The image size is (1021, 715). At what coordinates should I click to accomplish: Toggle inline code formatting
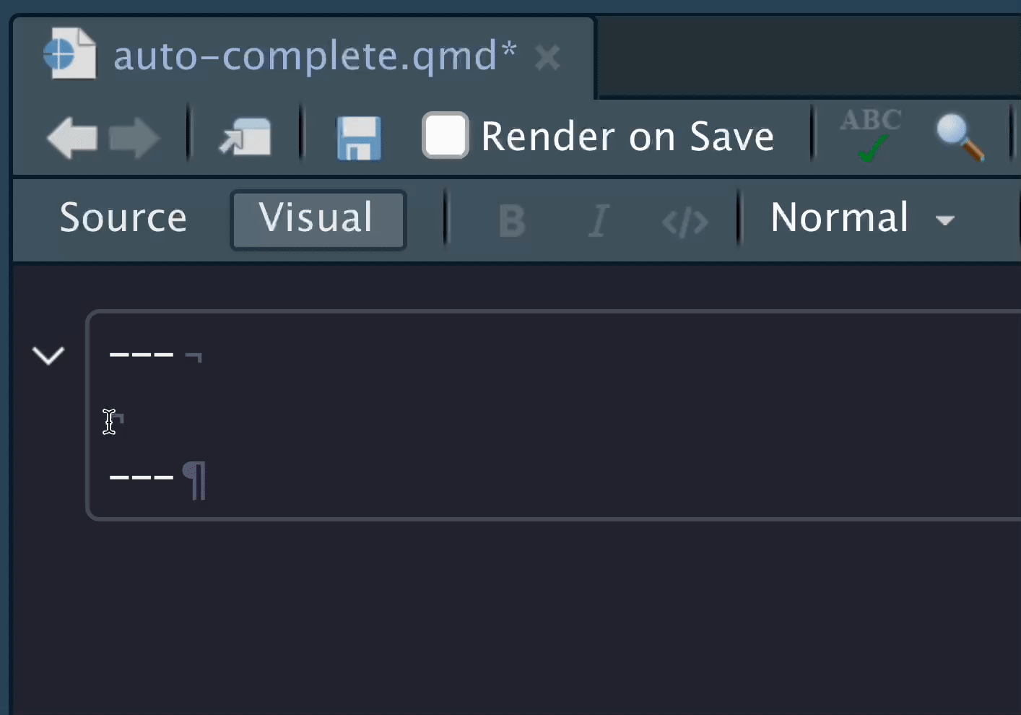coord(685,222)
